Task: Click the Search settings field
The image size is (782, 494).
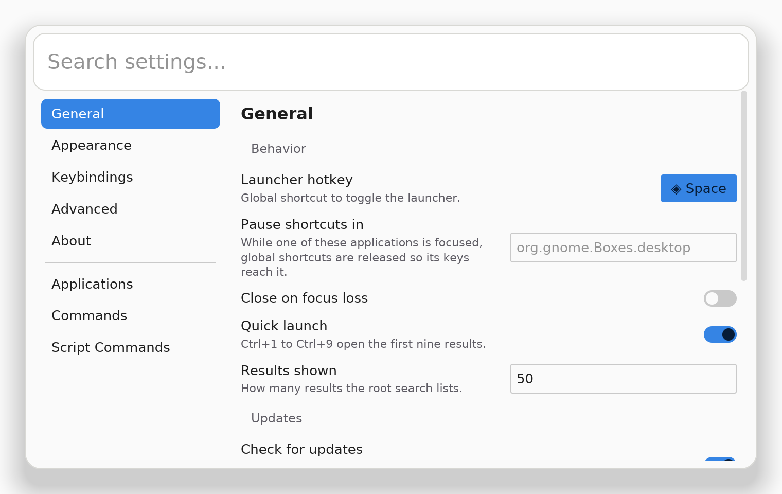Action: point(391,62)
